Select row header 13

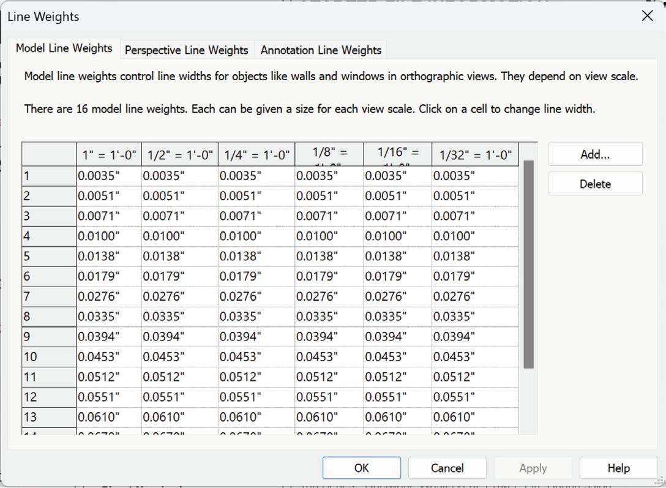pos(49,417)
